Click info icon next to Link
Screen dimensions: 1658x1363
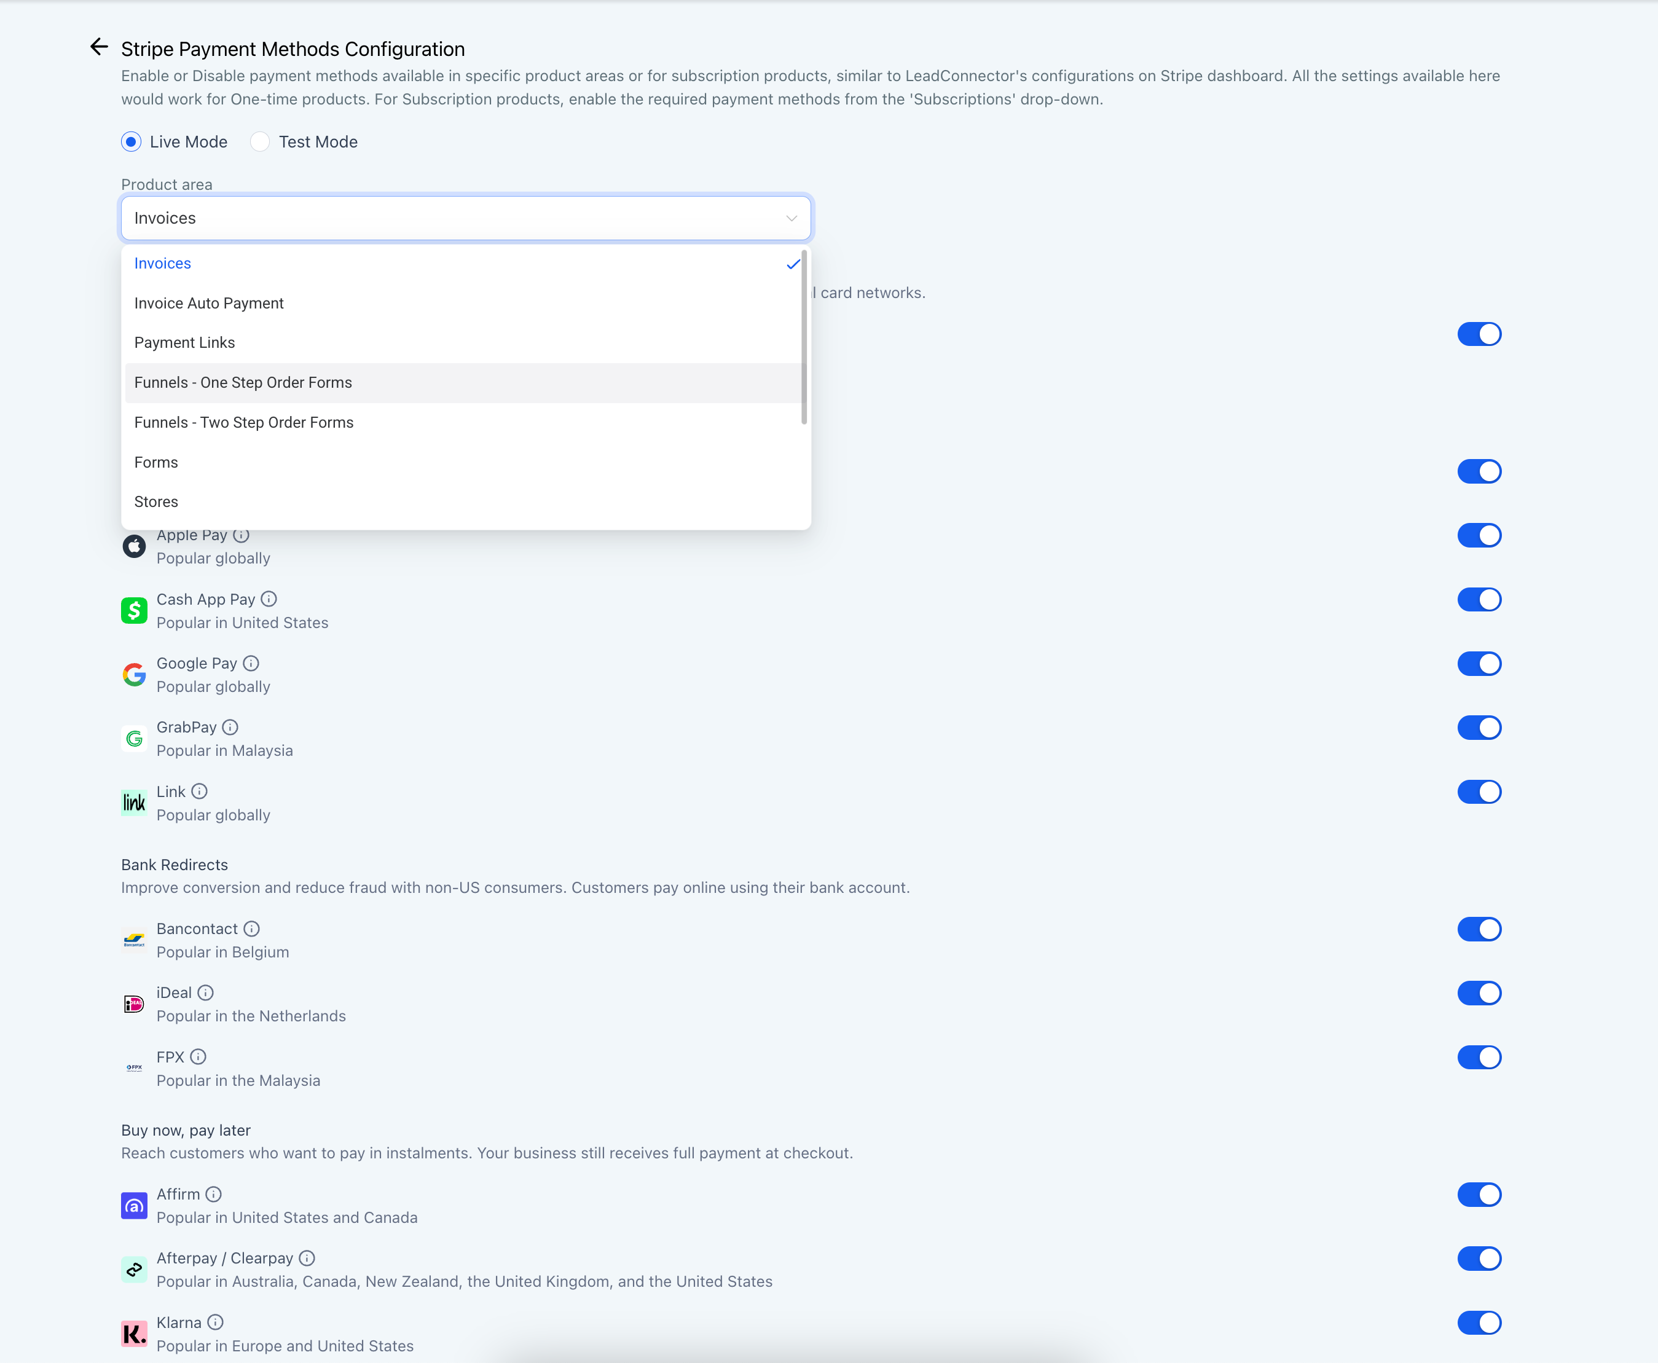[199, 791]
